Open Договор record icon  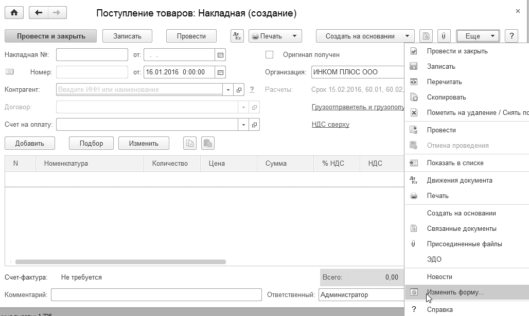coord(254,107)
